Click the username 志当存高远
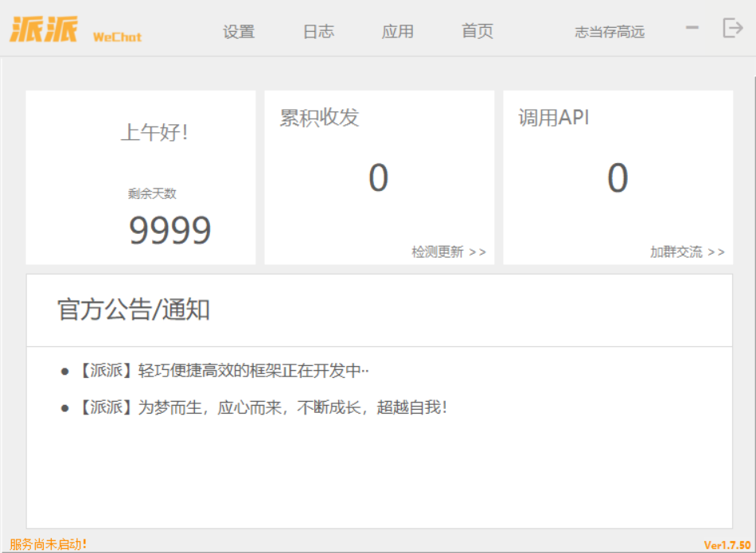The height and width of the screenshot is (553, 756). (610, 32)
